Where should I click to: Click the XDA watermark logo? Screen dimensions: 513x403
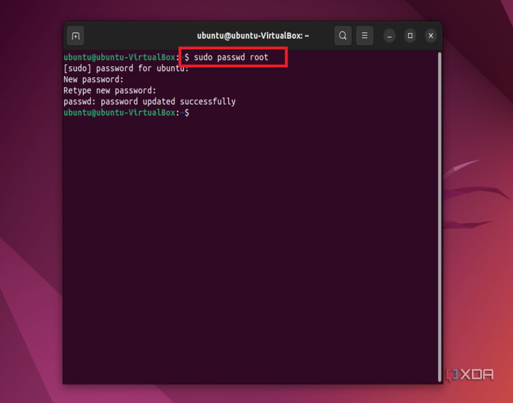point(469,374)
